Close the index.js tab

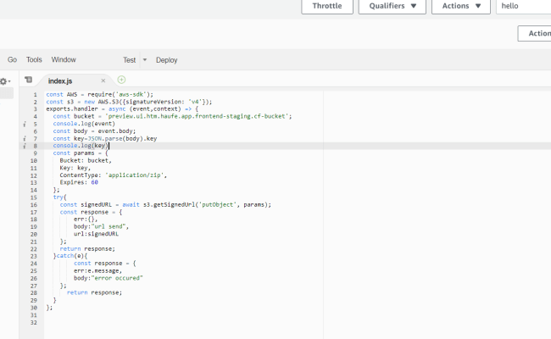coord(103,81)
